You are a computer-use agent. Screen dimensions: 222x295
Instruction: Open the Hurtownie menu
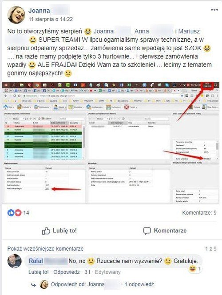(114, 107)
